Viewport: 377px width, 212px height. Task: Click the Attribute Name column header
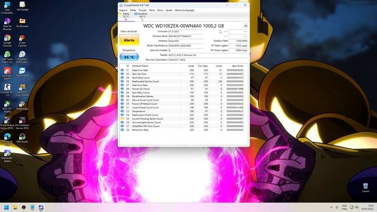tap(140, 66)
